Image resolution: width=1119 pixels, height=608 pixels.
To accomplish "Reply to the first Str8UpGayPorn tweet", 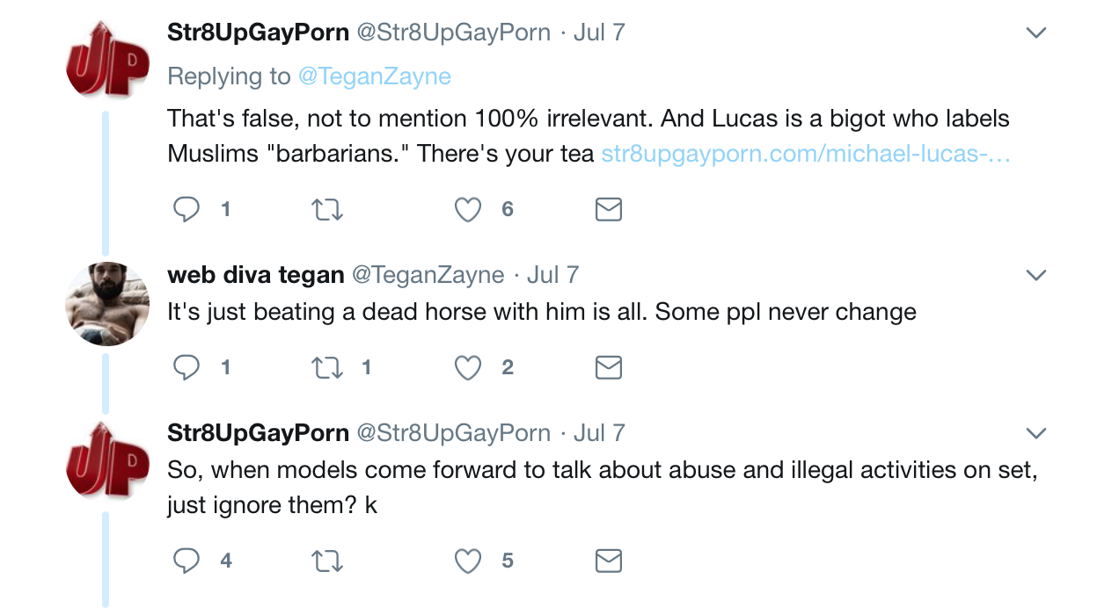I will click(186, 209).
